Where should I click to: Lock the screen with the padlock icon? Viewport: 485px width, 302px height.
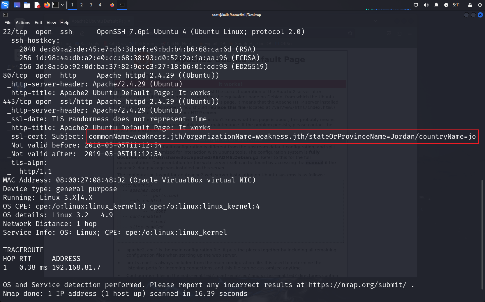coord(470,5)
